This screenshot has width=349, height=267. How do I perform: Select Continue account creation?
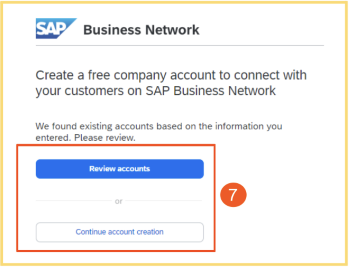coord(120,232)
